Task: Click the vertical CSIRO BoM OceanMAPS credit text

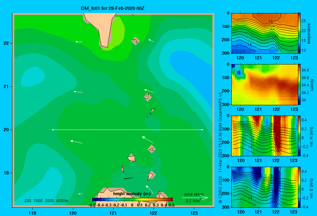Action: click(220, 148)
